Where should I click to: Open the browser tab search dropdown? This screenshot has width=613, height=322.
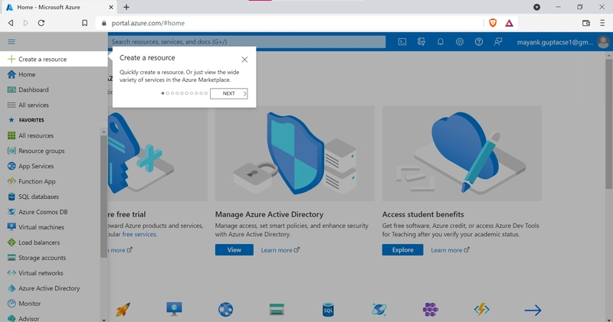pyautogui.click(x=537, y=7)
